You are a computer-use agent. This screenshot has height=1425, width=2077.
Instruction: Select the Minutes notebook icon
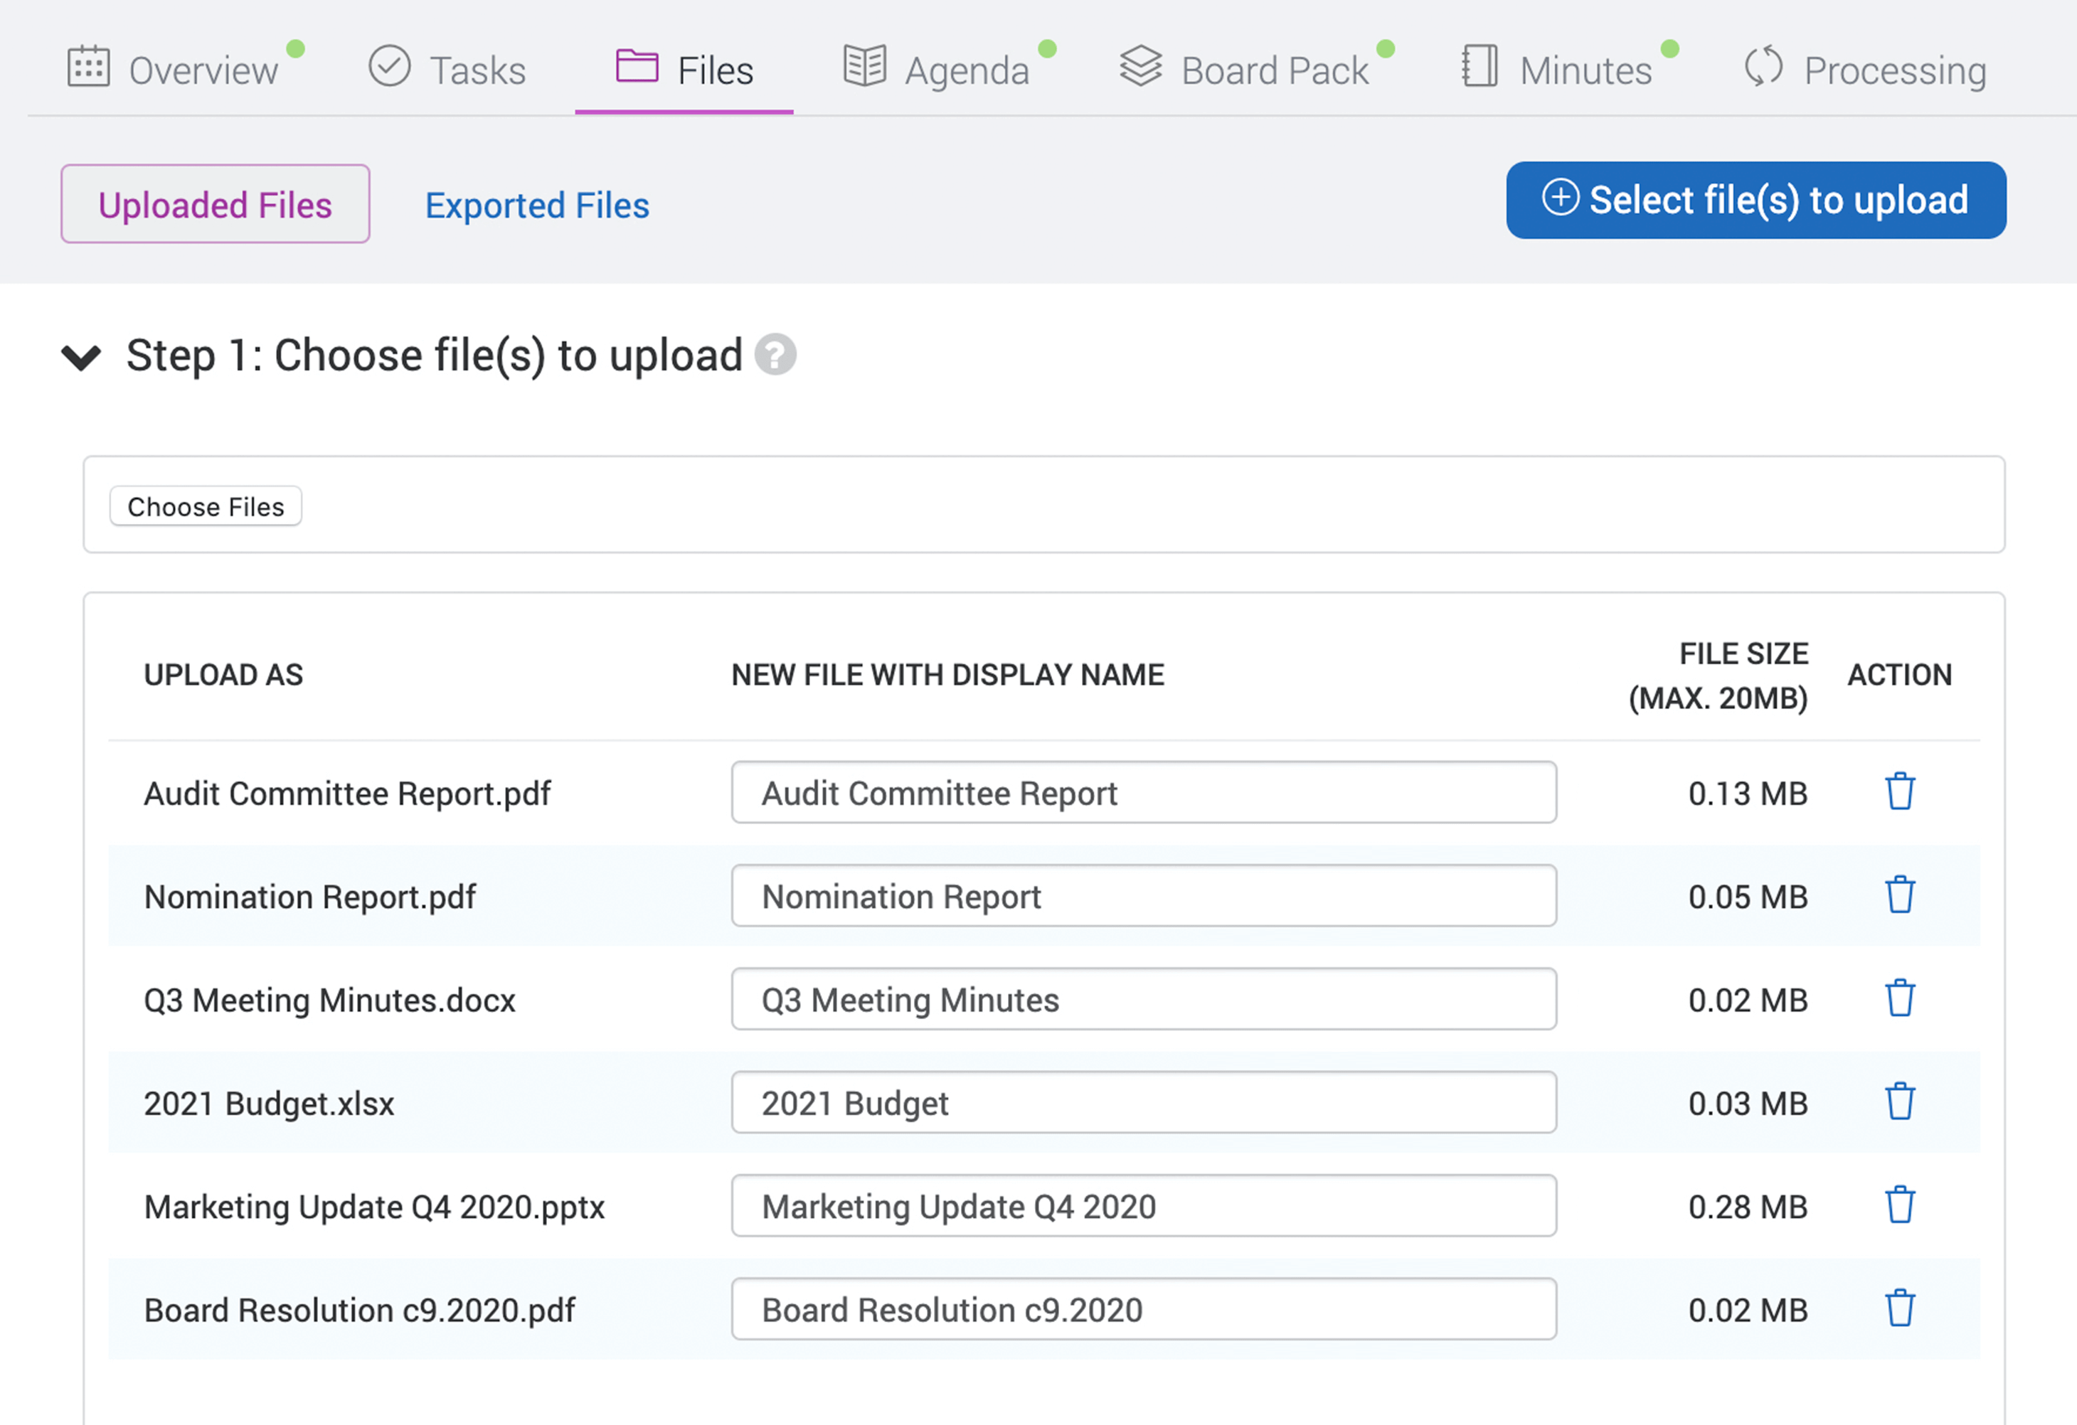(x=1479, y=65)
